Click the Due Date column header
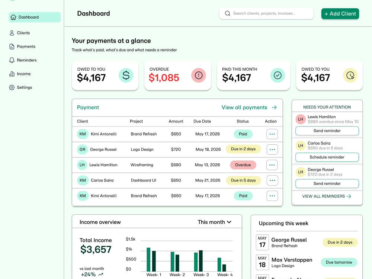Image resolution: width=372 pixels, height=279 pixels. coord(202,121)
